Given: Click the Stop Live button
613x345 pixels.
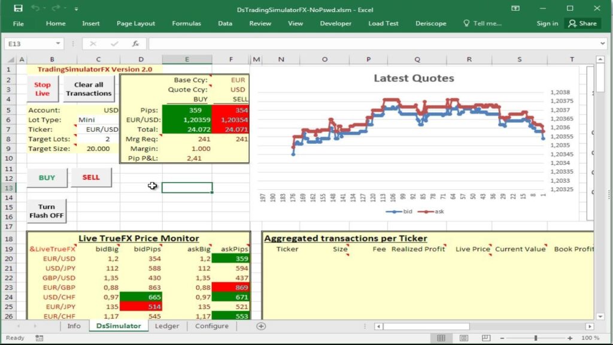Looking at the screenshot, I should [43, 89].
